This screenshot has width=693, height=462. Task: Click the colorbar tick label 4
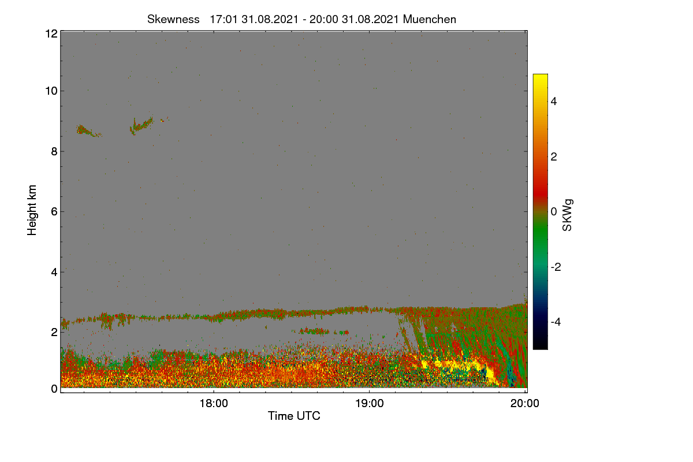point(554,101)
